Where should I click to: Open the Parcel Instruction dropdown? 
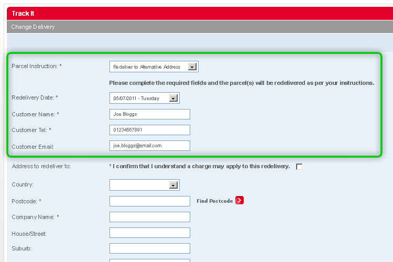(154, 67)
